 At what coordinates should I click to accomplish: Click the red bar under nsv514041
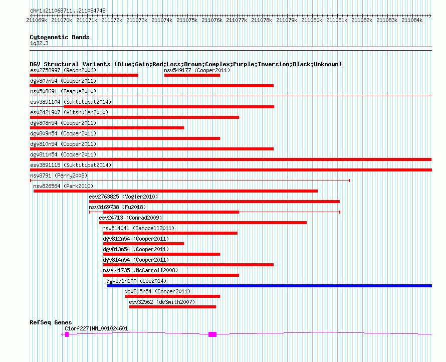170,233
